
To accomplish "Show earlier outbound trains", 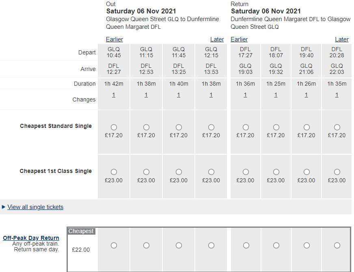I will coord(114,39).
